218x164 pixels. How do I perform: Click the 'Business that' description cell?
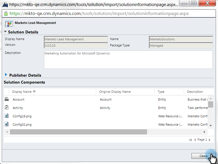[197, 99]
